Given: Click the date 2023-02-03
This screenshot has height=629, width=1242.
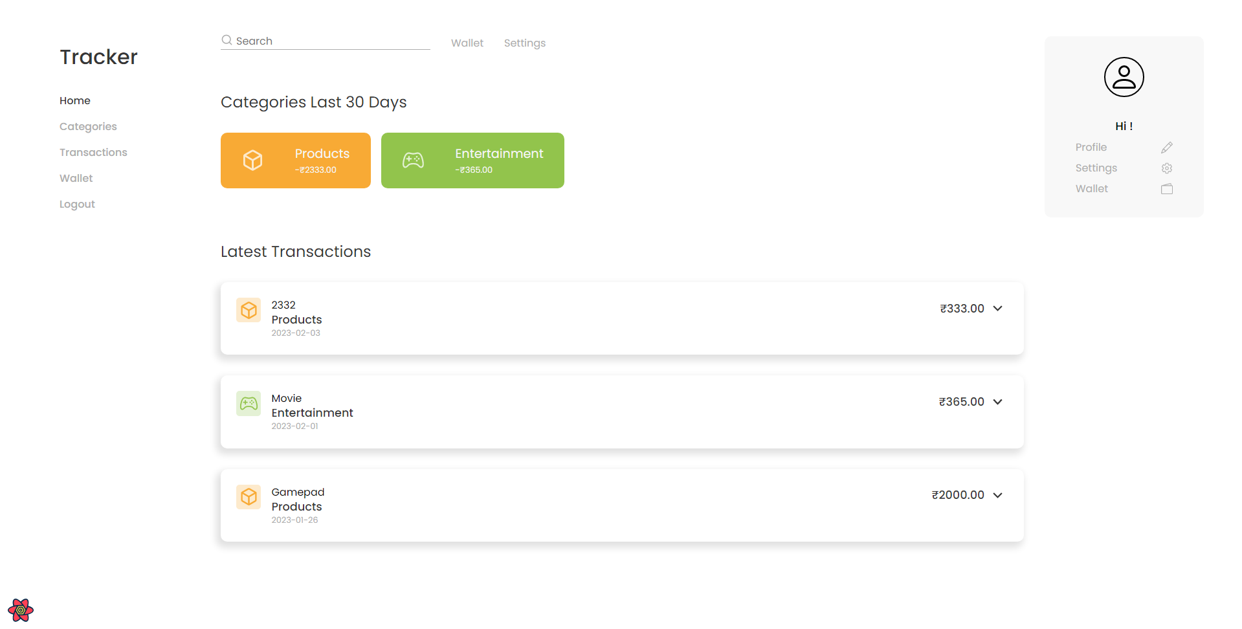Looking at the screenshot, I should coord(296,333).
